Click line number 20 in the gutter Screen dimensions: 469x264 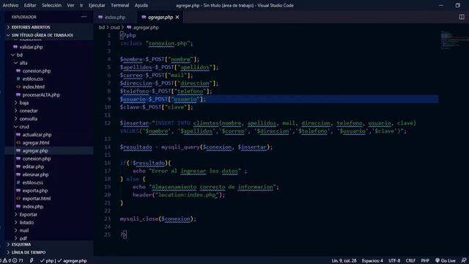point(108,195)
